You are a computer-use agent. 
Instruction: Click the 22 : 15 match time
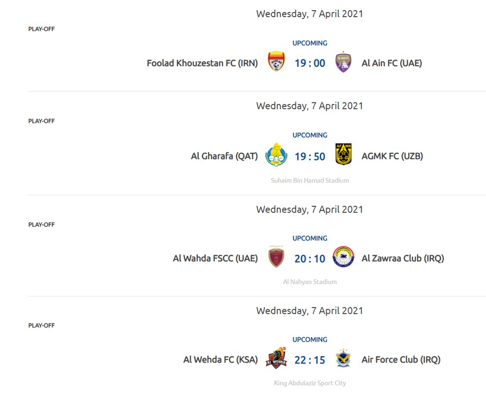[310, 360]
